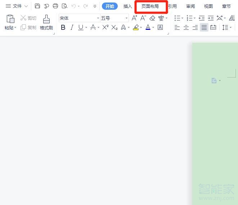Click the 剪切 cut button

tap(28, 18)
